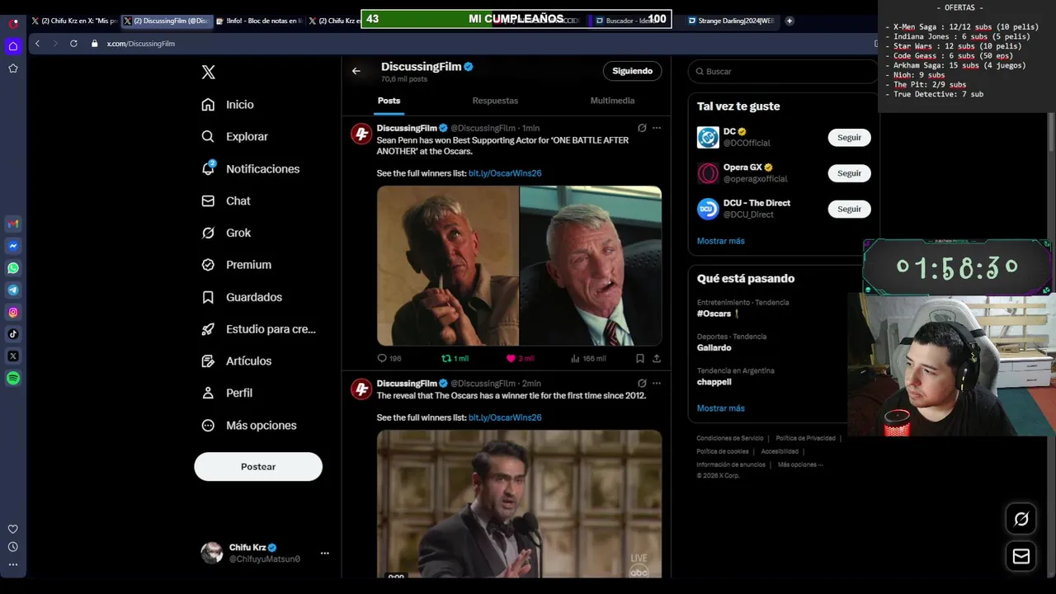This screenshot has width=1056, height=594.
Task: Click Mostrar más under Qué está pasando
Action: tap(720, 408)
